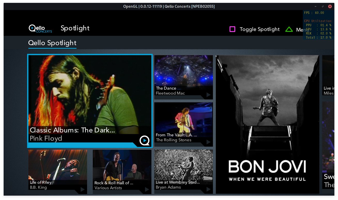This screenshot has width=338, height=200.
Task: Open the Rock & Roll Hall of Fame thumbnail
Action: tap(122, 172)
